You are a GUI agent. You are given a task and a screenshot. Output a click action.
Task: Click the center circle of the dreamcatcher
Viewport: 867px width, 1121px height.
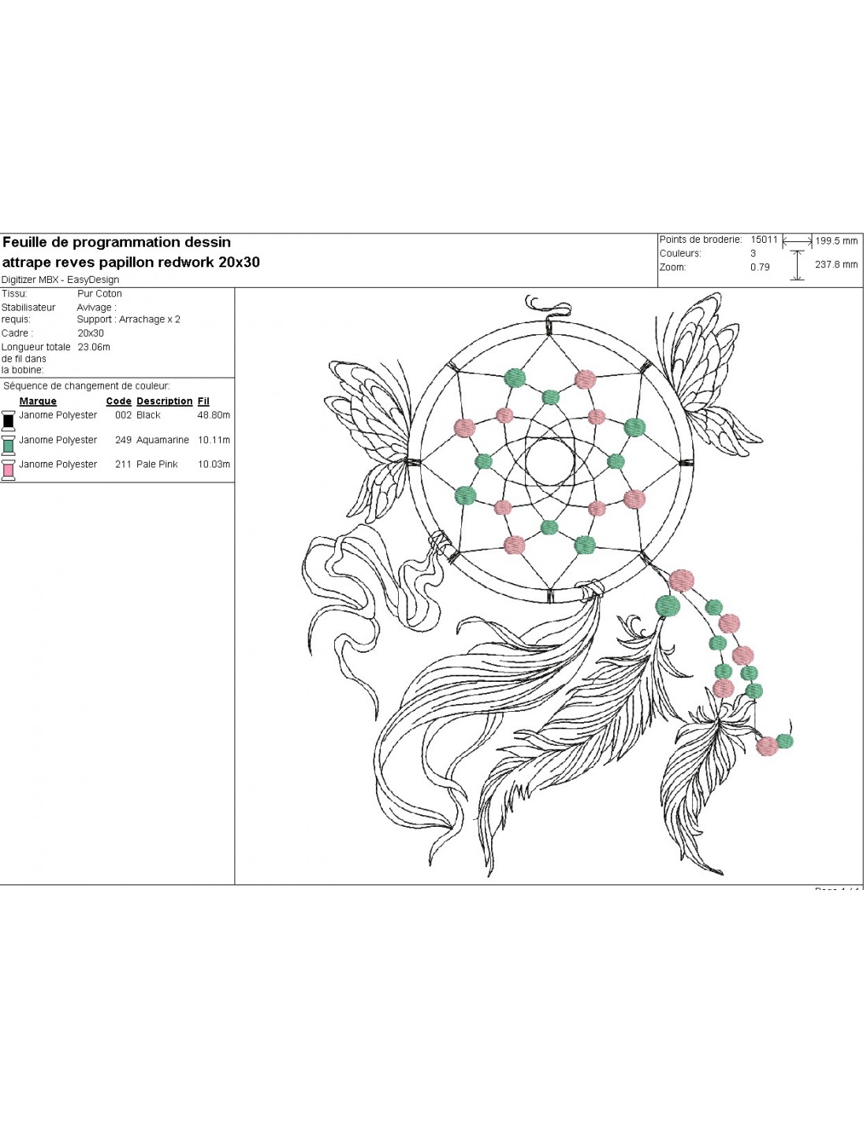coord(549,462)
